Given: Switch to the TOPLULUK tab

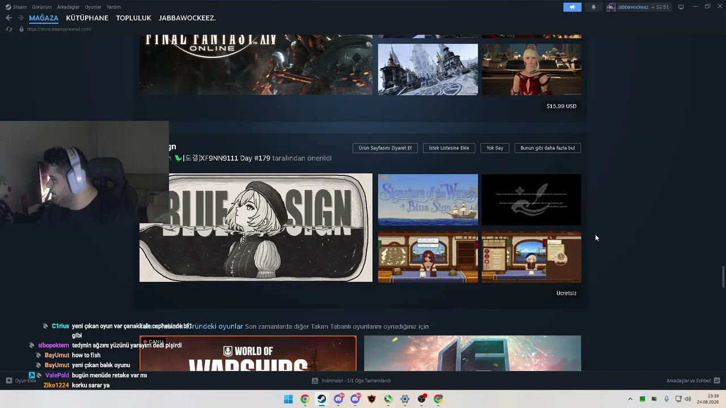Looking at the screenshot, I should (134, 18).
